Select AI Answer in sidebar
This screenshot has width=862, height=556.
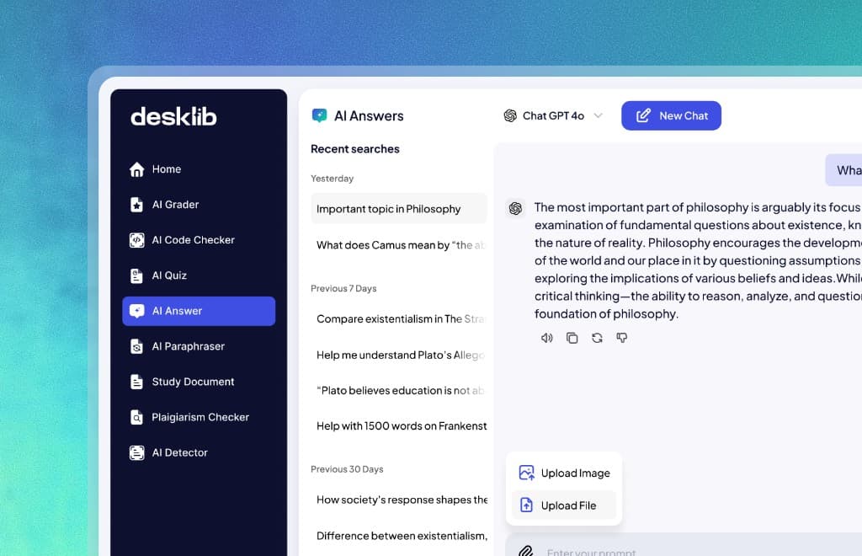tap(199, 311)
